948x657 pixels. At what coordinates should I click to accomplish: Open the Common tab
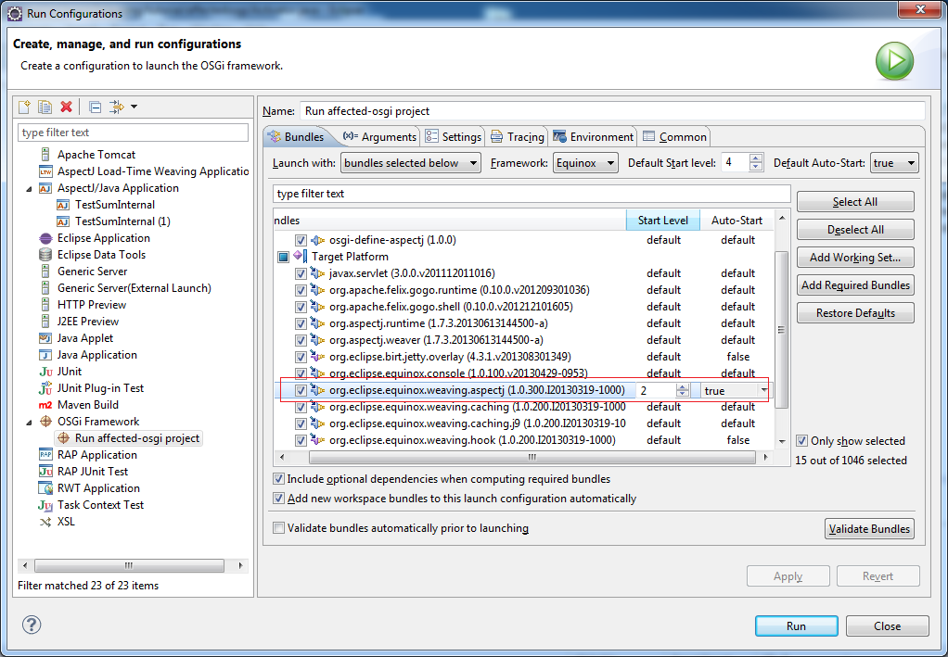[x=674, y=137]
